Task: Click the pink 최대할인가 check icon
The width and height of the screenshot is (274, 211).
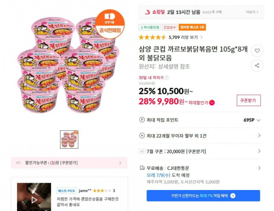Action: click(212, 102)
